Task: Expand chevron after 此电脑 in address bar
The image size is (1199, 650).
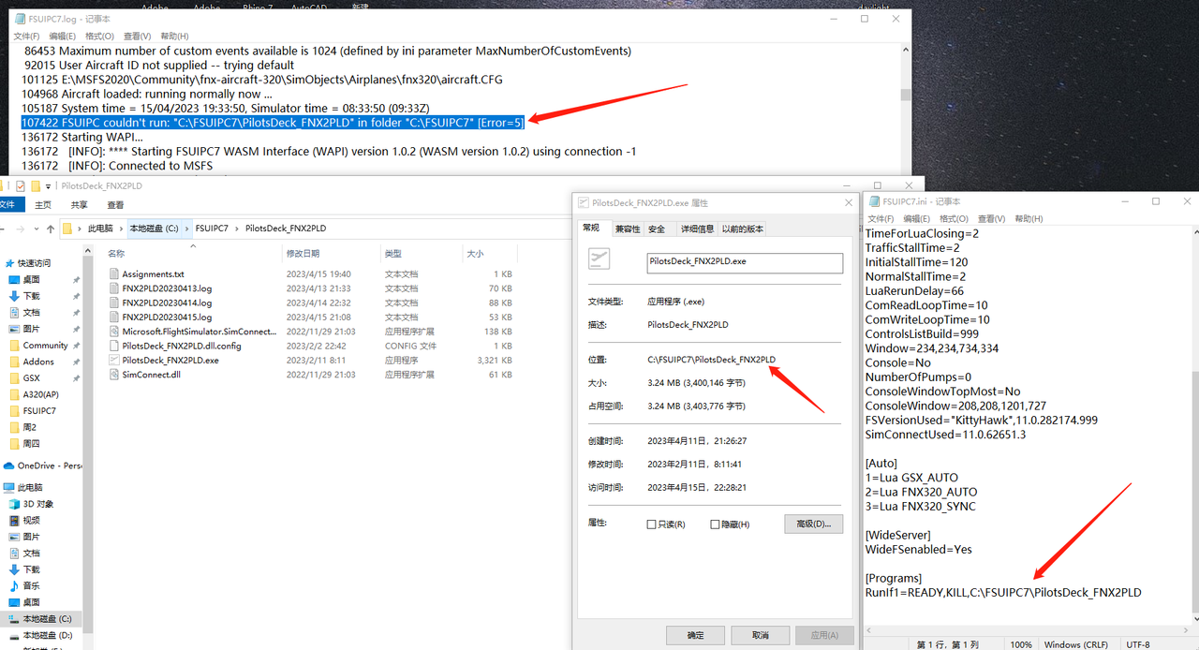Action: coord(121,229)
